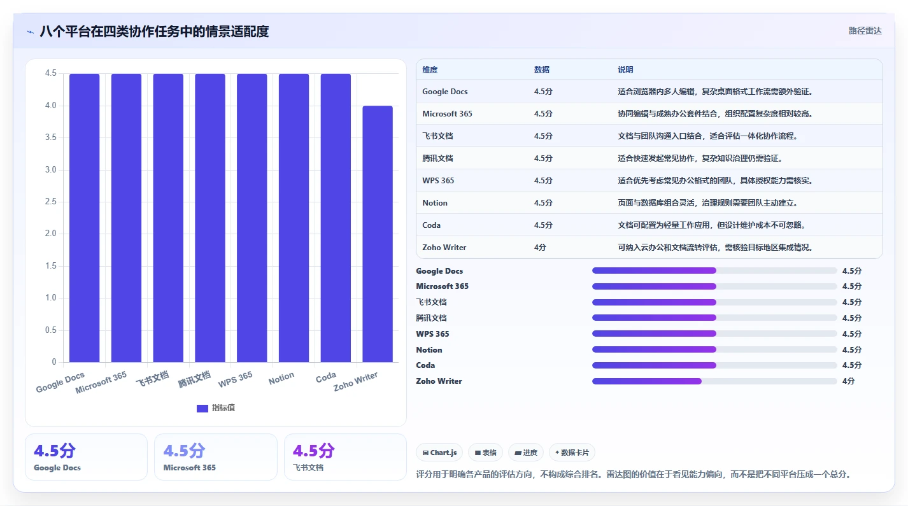Screen dimensions: 908x506
Task: Click the WPS 365 bar in the chart
Action: click(x=252, y=218)
